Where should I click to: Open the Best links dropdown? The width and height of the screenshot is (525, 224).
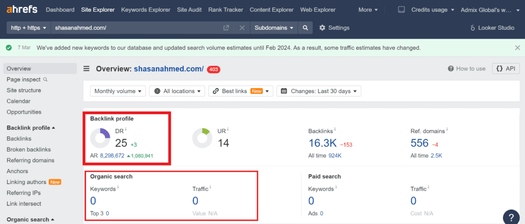240,91
